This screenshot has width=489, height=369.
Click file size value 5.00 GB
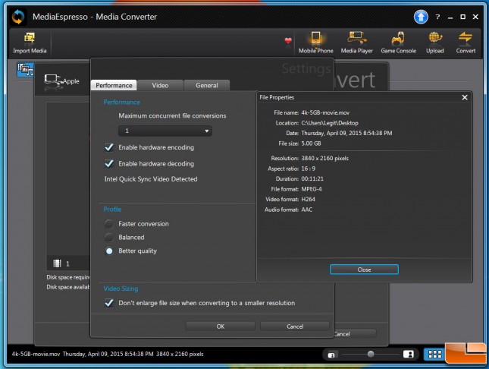[311, 143]
